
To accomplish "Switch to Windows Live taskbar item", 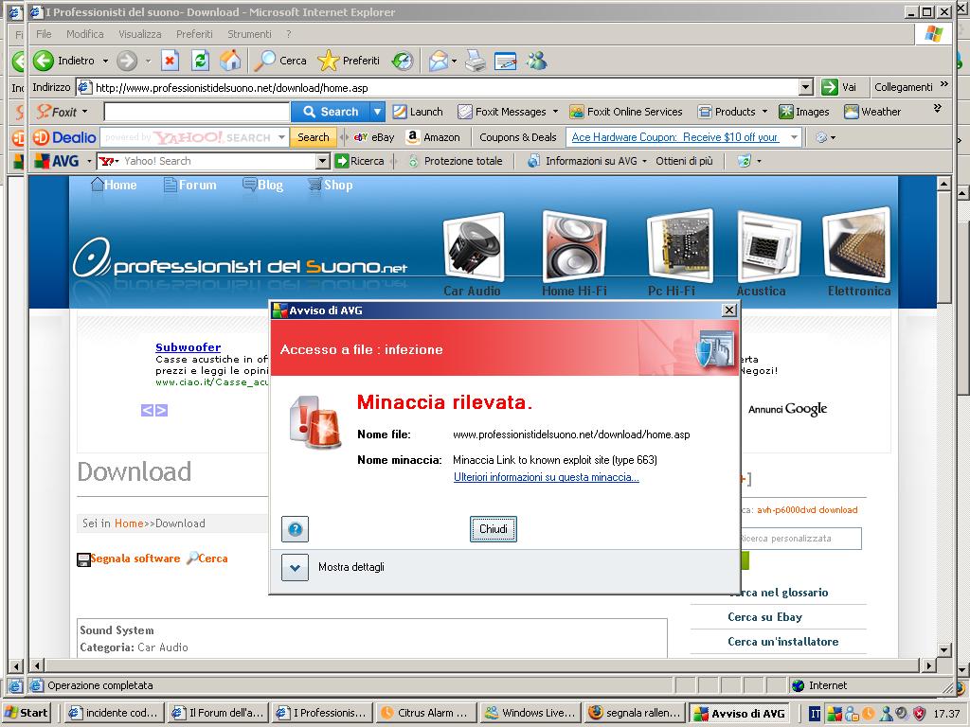I will [530, 713].
